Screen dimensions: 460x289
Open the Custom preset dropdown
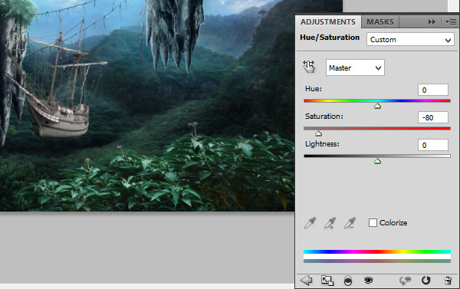point(410,39)
